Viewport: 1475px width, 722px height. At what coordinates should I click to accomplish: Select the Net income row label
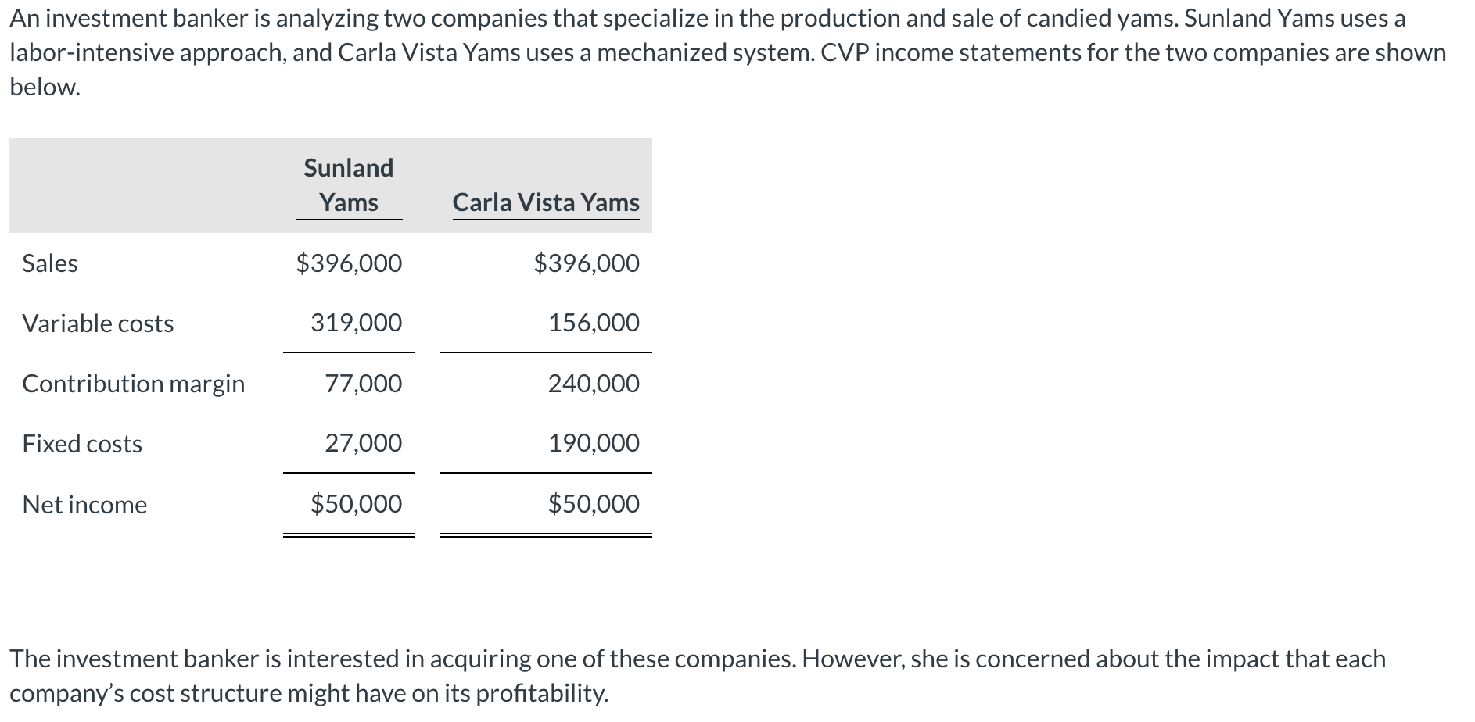pos(84,505)
